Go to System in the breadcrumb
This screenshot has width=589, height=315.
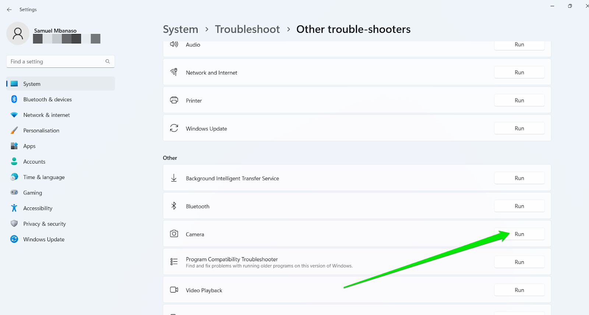180,29
